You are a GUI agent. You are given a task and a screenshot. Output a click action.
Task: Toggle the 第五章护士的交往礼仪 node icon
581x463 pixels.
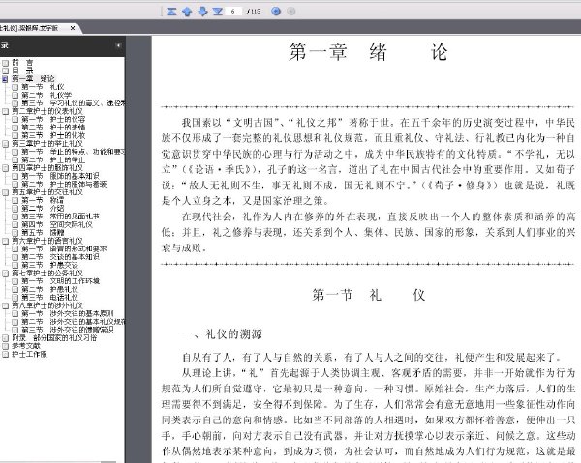(x=5, y=192)
